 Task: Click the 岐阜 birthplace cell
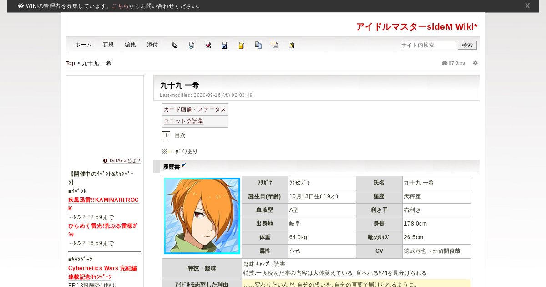click(x=322, y=224)
